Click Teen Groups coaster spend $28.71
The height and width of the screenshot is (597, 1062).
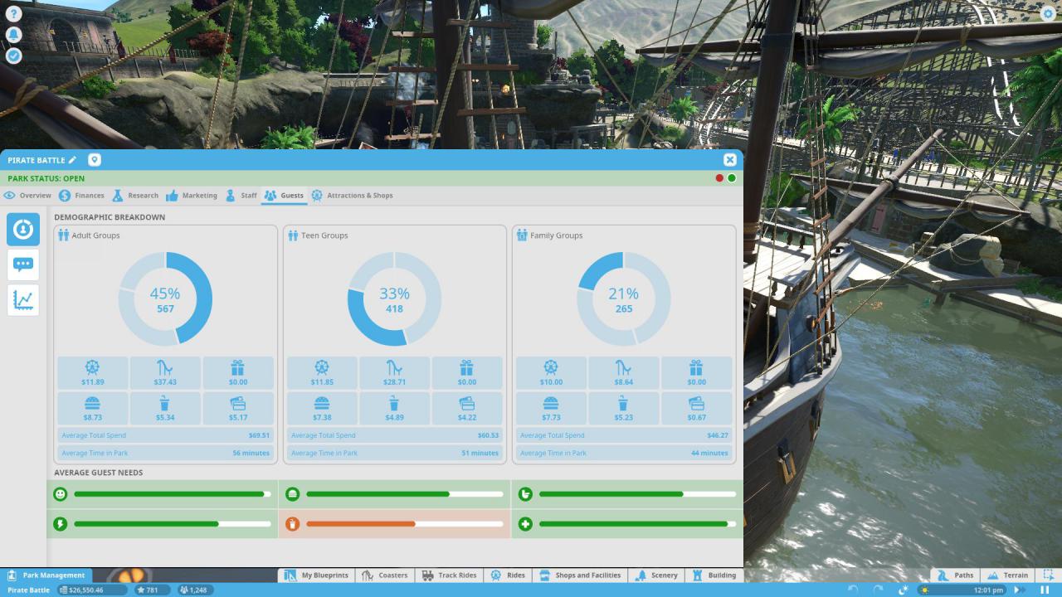[x=394, y=373]
